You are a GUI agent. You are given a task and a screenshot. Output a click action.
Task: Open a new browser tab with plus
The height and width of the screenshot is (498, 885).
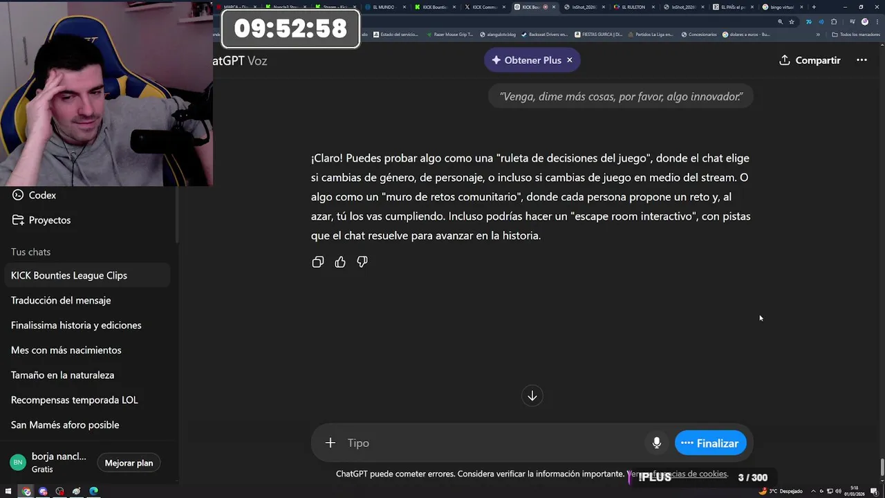click(x=814, y=7)
